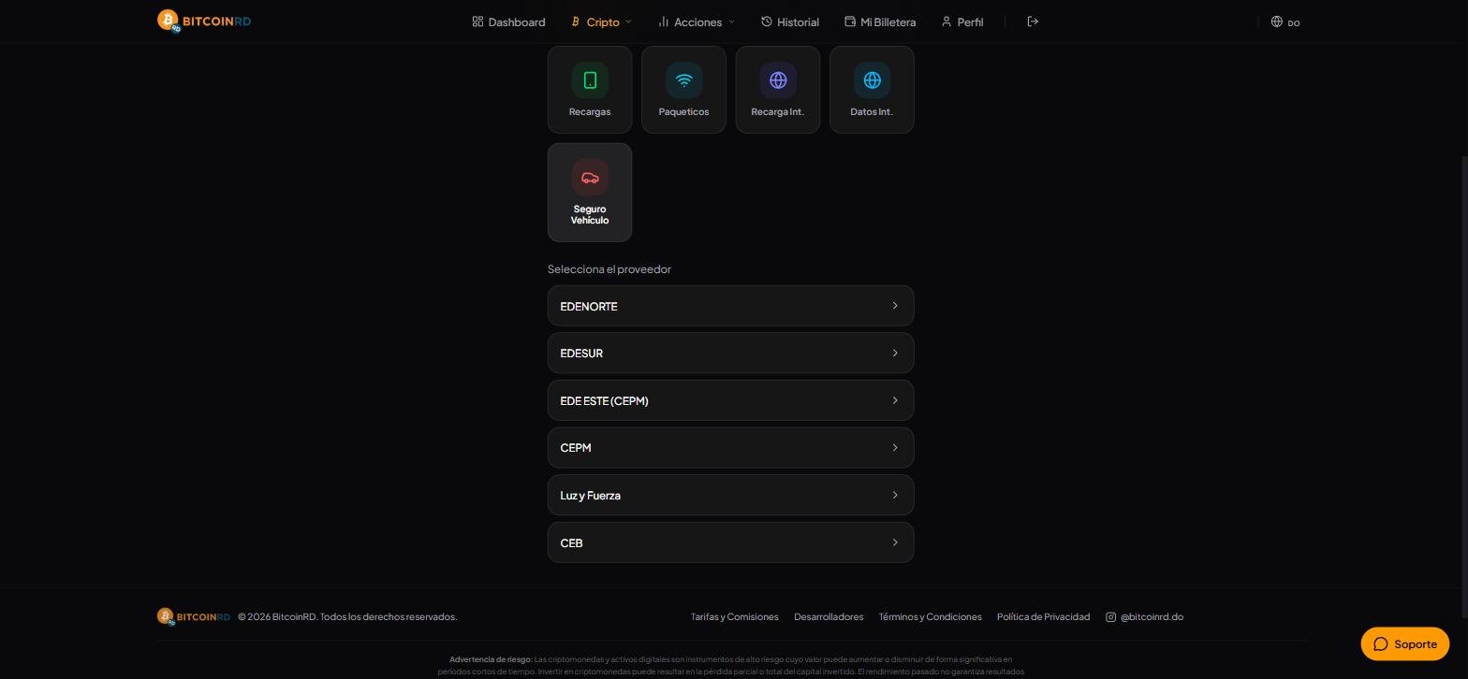The image size is (1468, 679).
Task: Open Historial page
Action: 789,22
